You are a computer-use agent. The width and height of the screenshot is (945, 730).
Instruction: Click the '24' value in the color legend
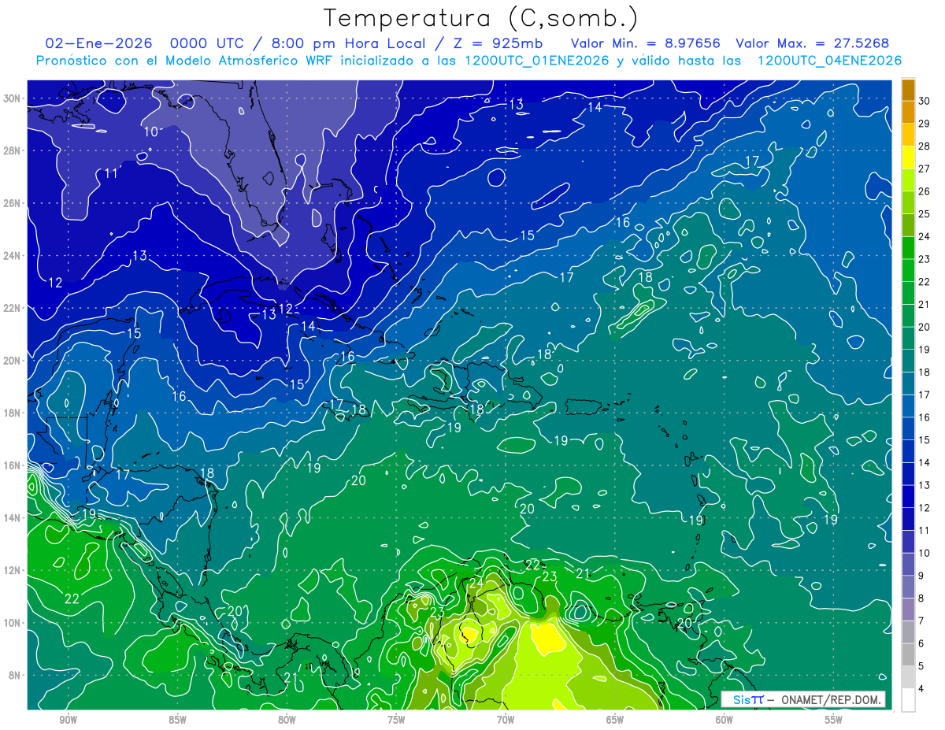pyautogui.click(x=925, y=236)
